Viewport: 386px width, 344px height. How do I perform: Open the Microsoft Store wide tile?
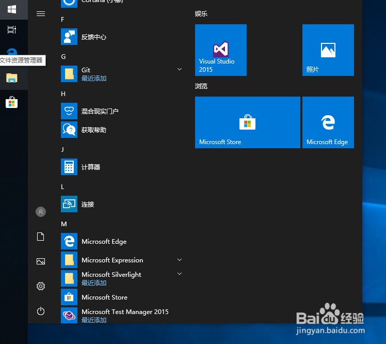[x=248, y=122]
